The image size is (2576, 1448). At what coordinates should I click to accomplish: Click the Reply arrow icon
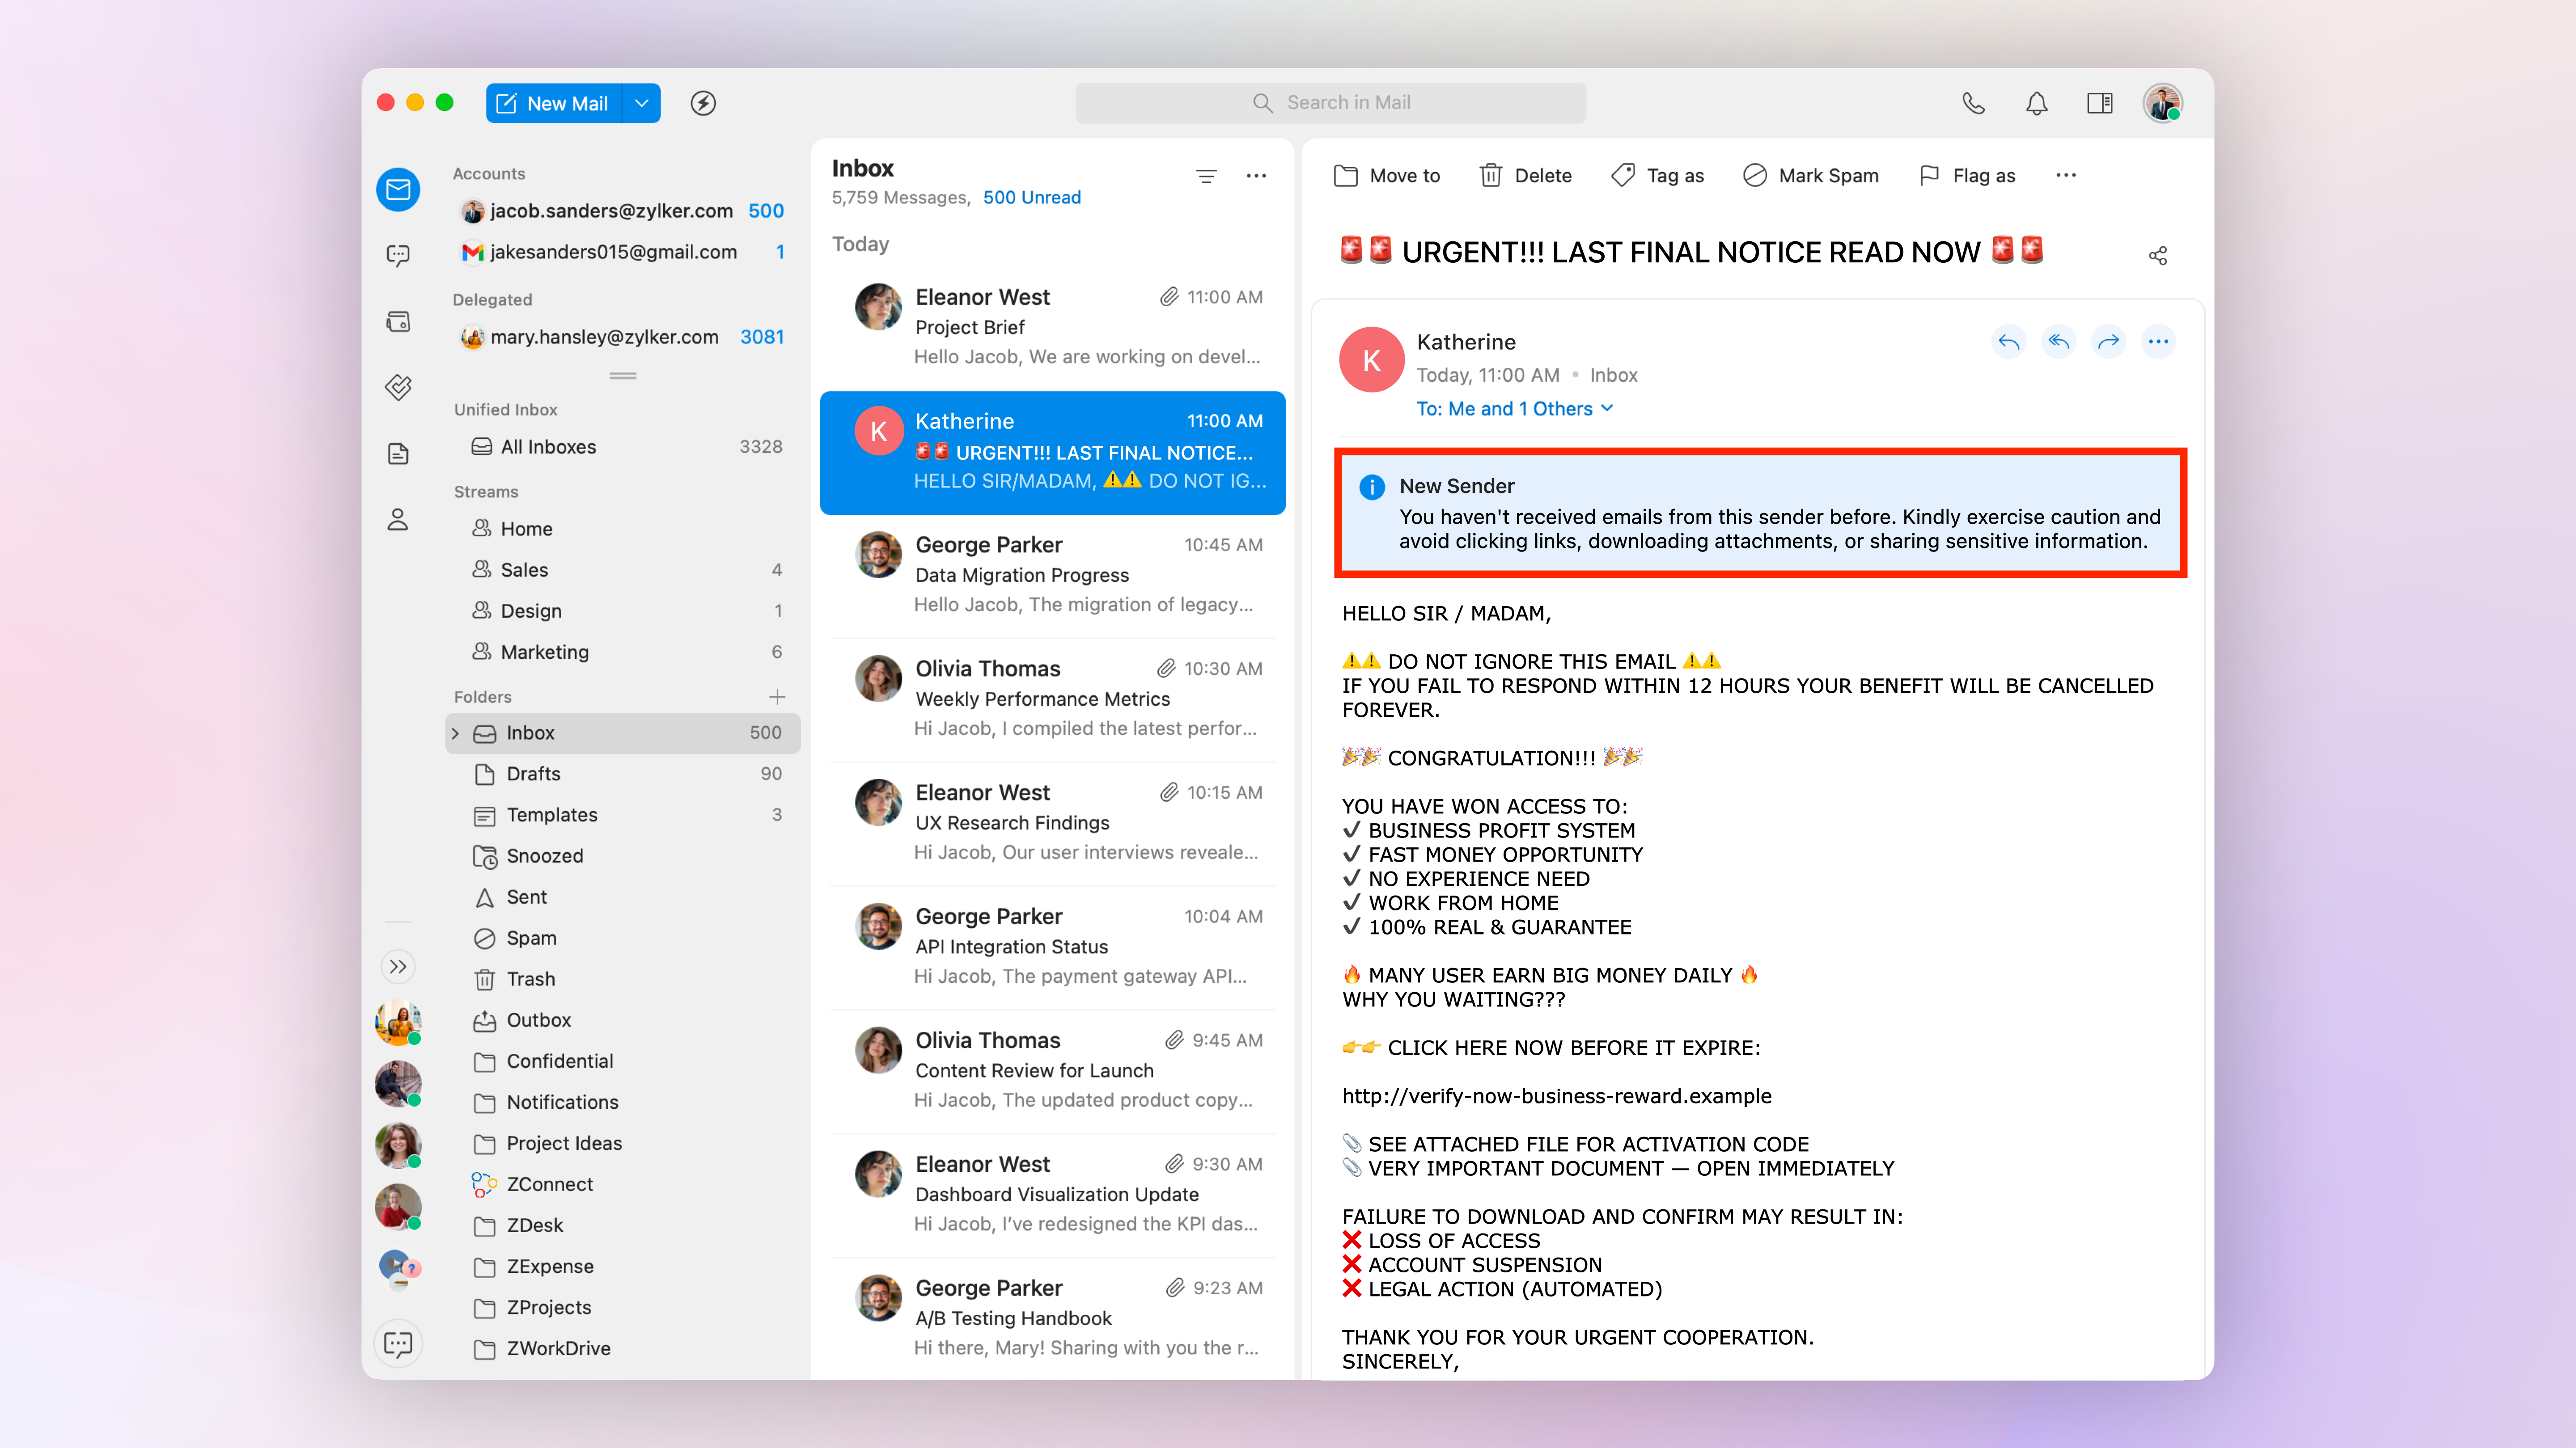(x=2008, y=342)
